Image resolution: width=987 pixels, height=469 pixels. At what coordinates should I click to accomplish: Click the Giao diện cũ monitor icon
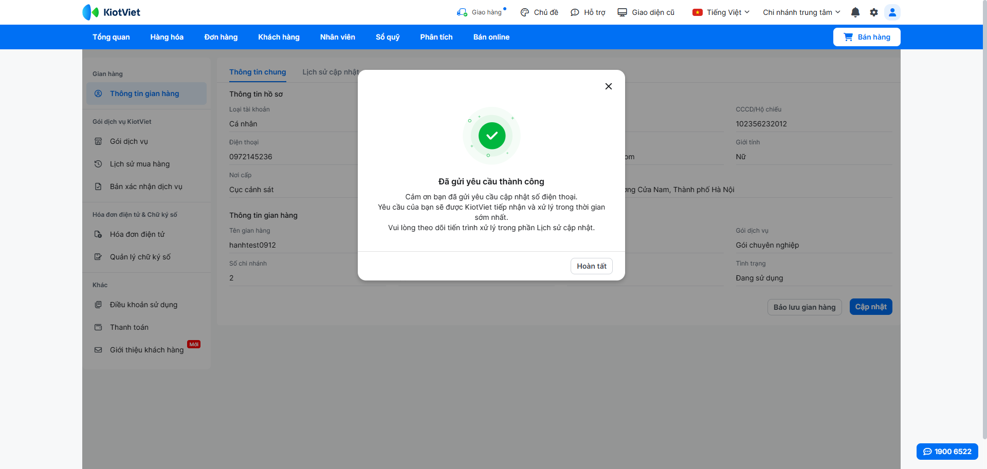[x=623, y=12]
